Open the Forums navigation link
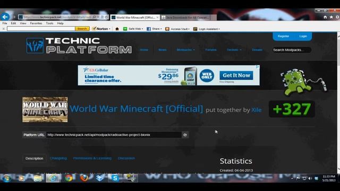Viewport: 340px width, 191px height. click(211, 50)
